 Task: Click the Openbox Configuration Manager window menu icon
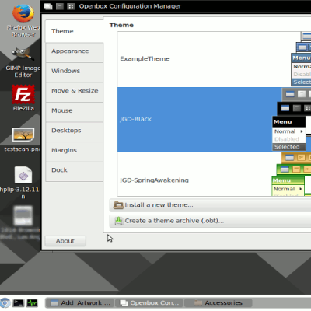click(48, 6)
